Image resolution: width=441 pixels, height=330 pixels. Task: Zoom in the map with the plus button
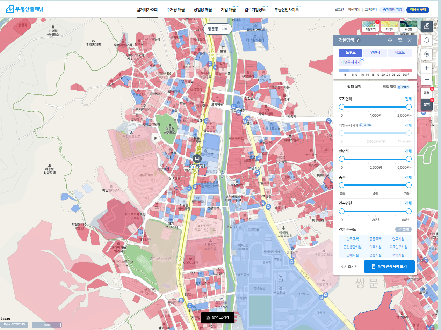pos(426,67)
